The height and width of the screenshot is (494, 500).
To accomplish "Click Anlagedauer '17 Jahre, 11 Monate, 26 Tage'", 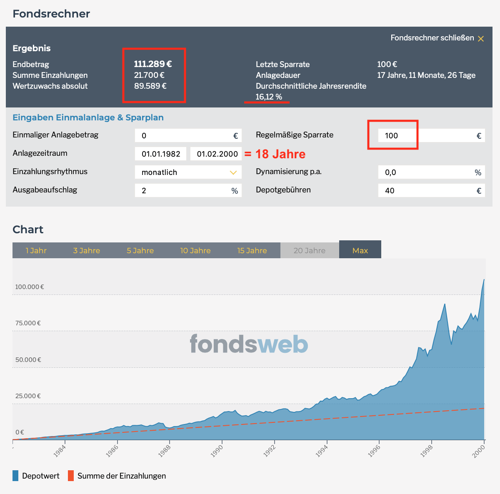I will [x=426, y=75].
